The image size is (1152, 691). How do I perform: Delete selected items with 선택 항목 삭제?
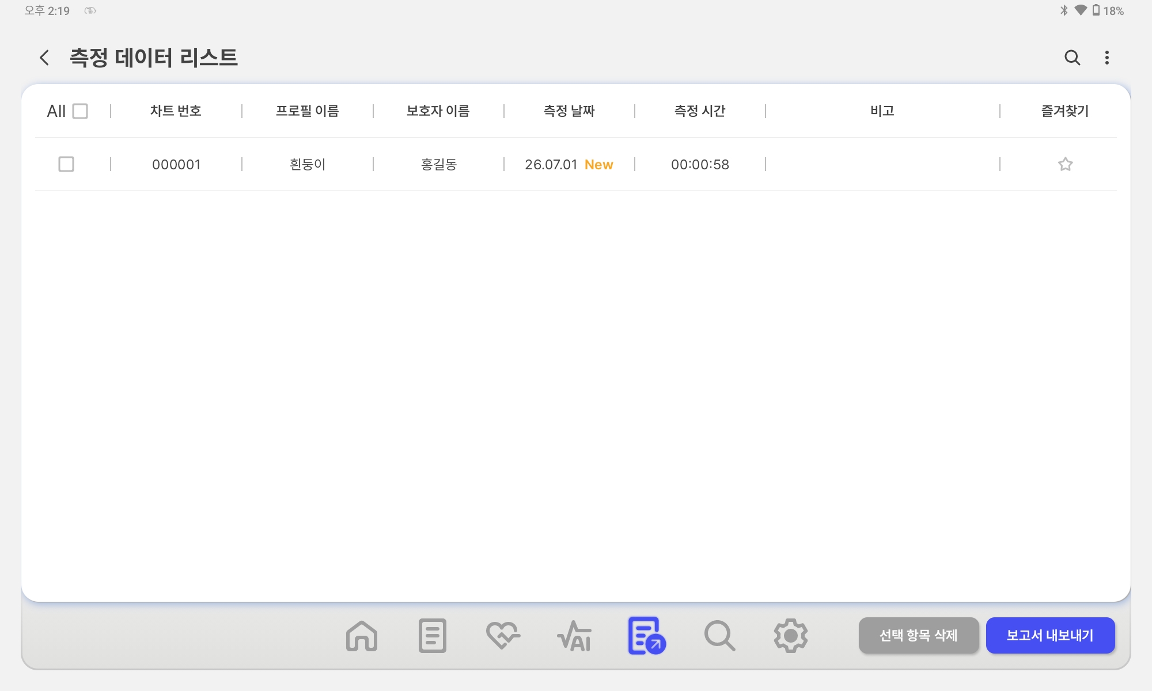click(x=919, y=636)
